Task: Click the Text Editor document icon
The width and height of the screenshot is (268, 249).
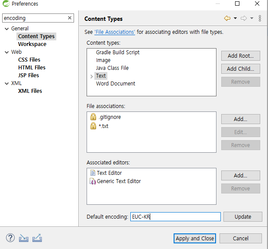Action: (93, 173)
